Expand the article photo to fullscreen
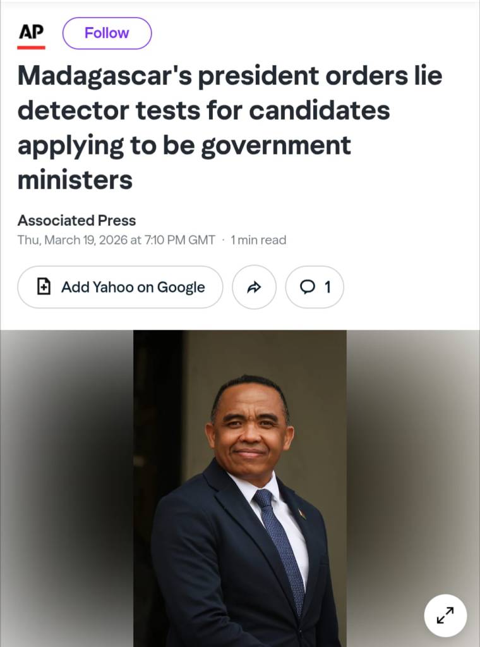This screenshot has height=647, width=480. click(445, 615)
